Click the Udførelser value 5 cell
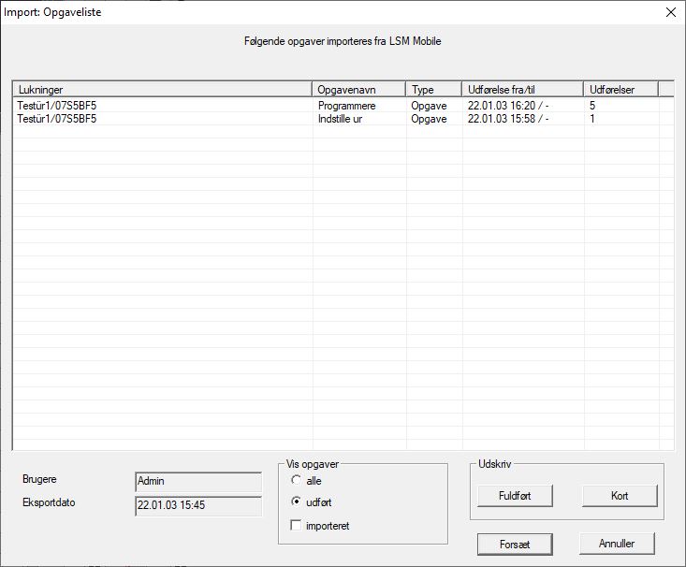This screenshot has width=686, height=567. tap(592, 106)
